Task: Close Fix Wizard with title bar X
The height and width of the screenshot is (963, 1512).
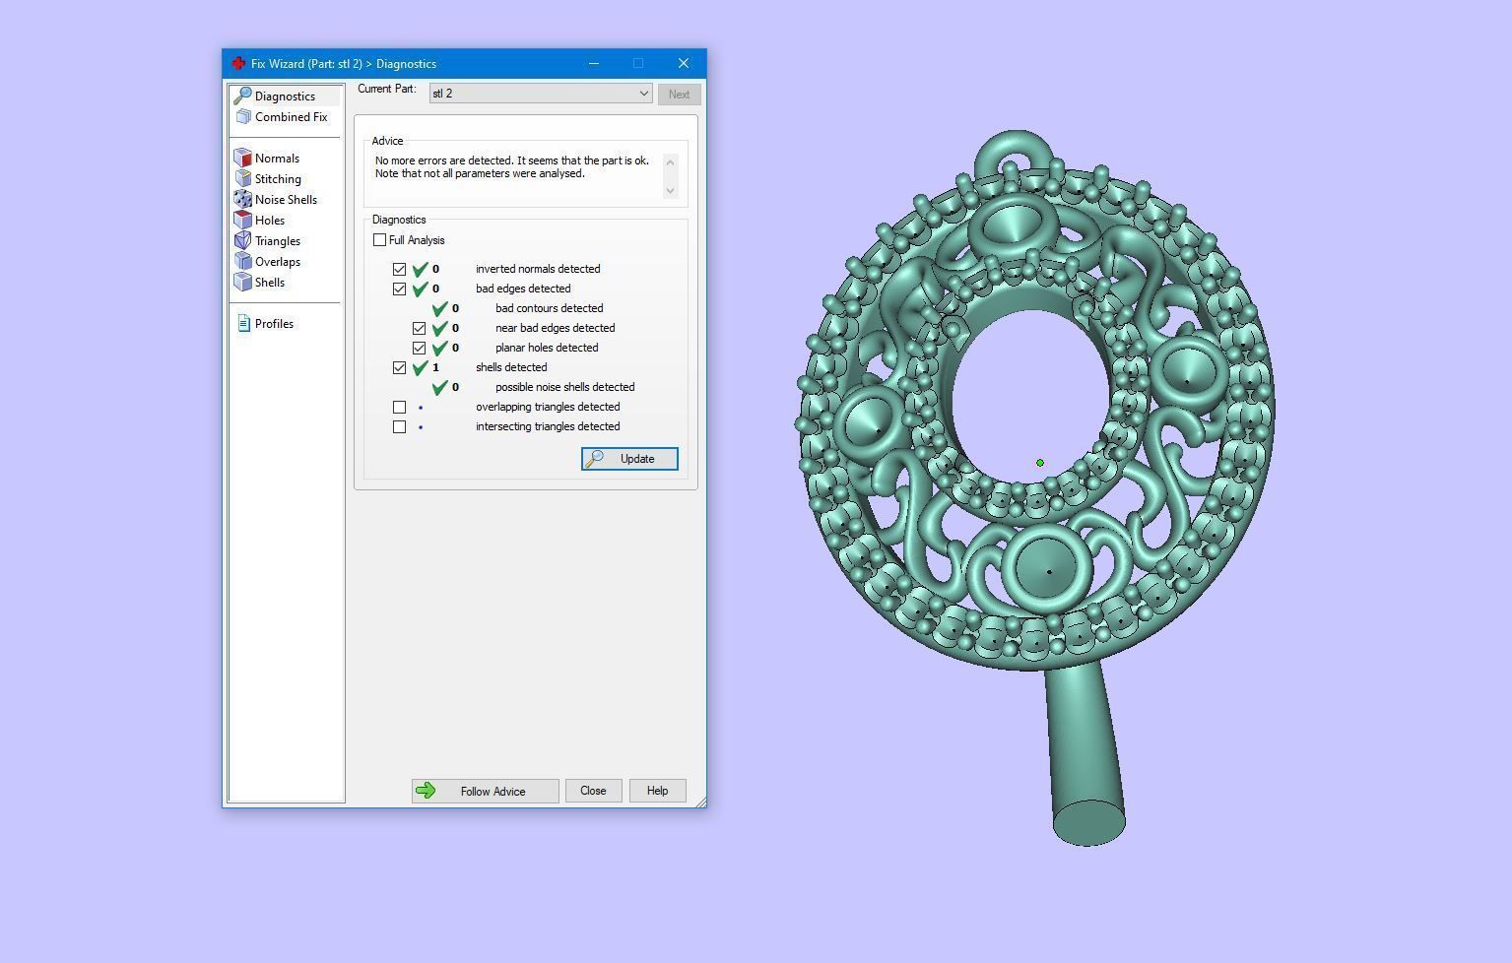Action: coord(684,63)
